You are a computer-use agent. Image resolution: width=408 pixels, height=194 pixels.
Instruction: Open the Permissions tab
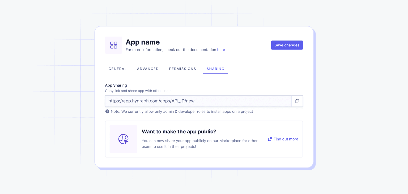tap(183, 69)
